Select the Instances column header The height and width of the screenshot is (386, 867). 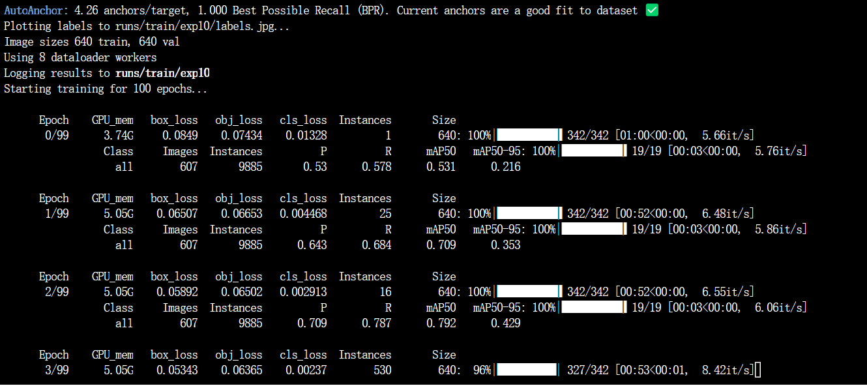[364, 120]
